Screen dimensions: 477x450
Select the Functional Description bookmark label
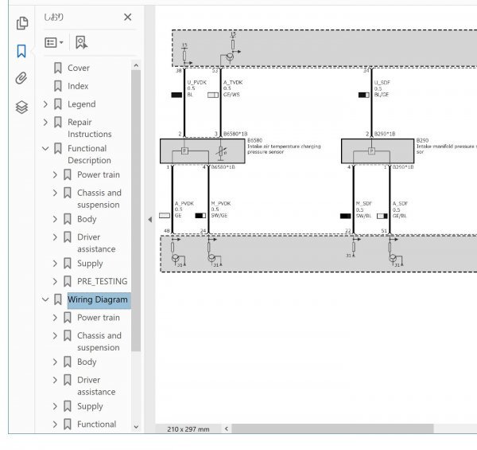pos(89,155)
